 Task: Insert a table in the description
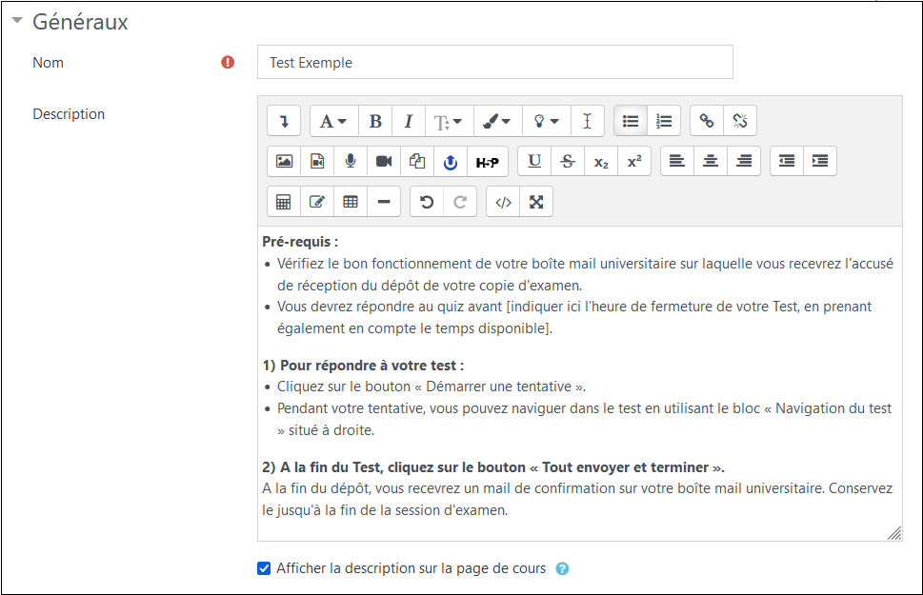coord(351,201)
